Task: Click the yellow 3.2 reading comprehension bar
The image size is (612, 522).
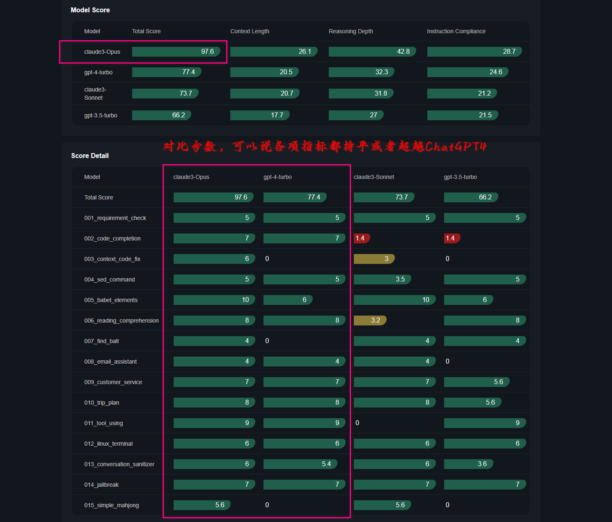Action: 370,320
